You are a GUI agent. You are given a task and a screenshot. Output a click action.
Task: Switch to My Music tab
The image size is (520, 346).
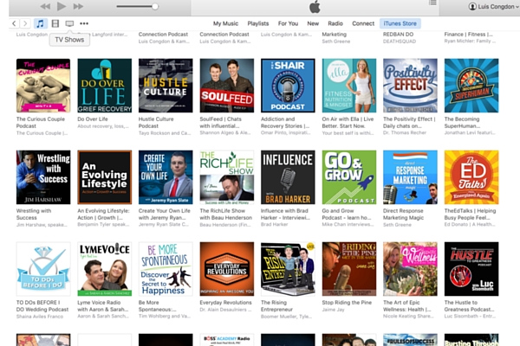tap(225, 23)
